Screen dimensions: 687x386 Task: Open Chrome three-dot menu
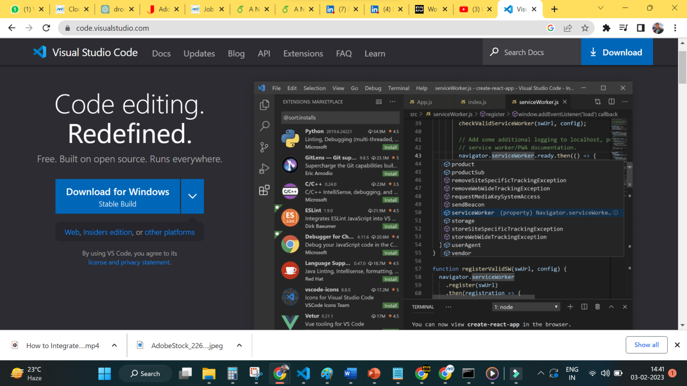(675, 28)
